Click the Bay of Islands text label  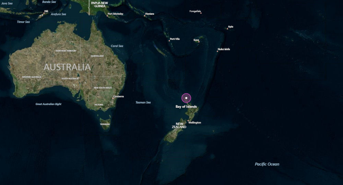tap(186, 106)
